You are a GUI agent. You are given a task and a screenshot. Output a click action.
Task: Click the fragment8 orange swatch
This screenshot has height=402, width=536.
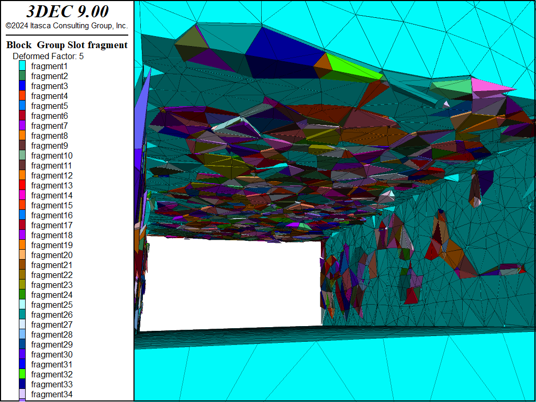pos(23,136)
